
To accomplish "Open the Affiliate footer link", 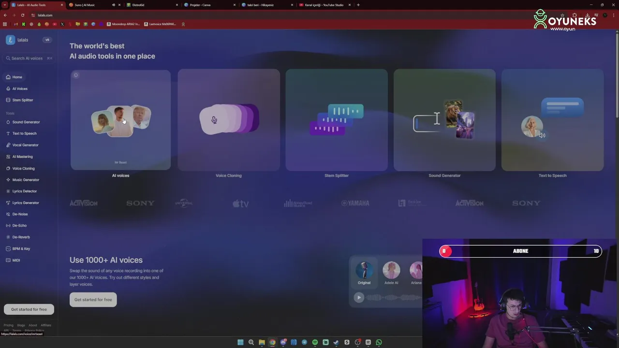I will [46, 325].
